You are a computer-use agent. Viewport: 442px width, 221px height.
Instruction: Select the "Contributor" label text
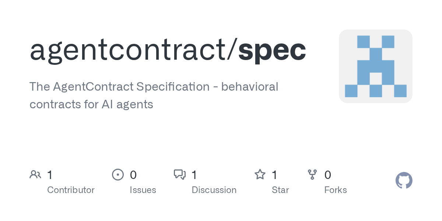tap(71, 190)
